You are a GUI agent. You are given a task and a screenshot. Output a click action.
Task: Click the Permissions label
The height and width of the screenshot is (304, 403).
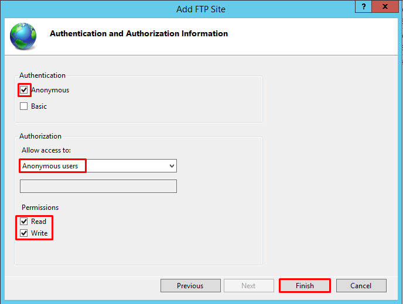(x=40, y=208)
